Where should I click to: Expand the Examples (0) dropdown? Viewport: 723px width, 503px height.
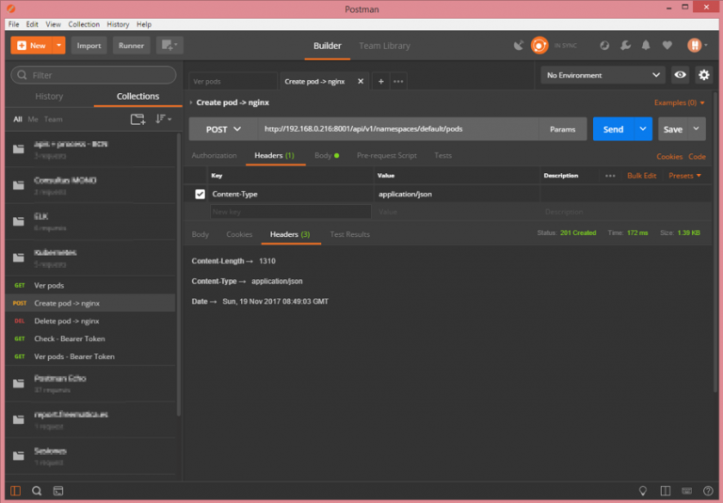click(x=679, y=102)
